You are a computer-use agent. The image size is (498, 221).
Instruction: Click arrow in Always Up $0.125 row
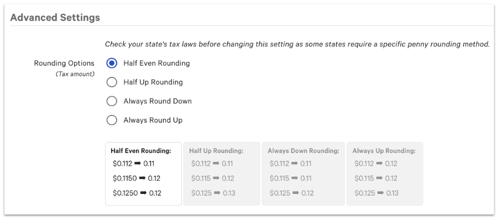click(380, 193)
